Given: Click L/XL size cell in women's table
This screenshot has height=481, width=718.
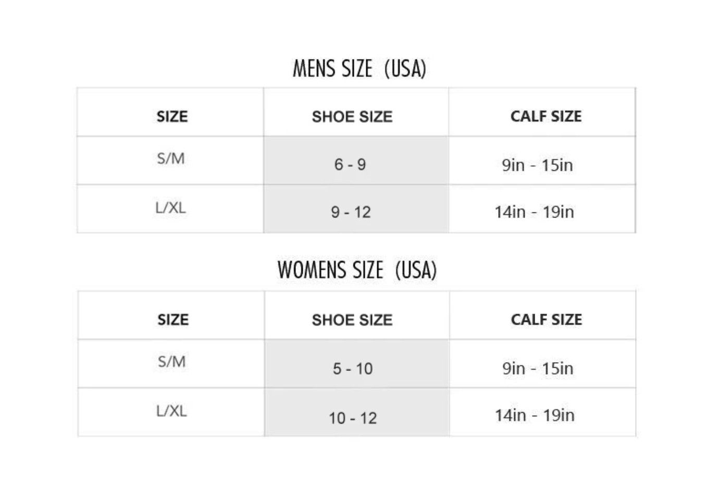Looking at the screenshot, I should click(171, 411).
